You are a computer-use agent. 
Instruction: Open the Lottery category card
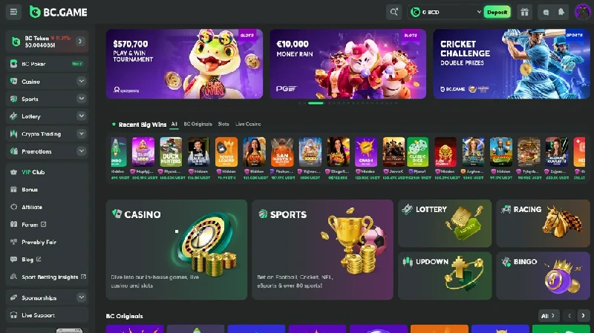click(x=445, y=223)
